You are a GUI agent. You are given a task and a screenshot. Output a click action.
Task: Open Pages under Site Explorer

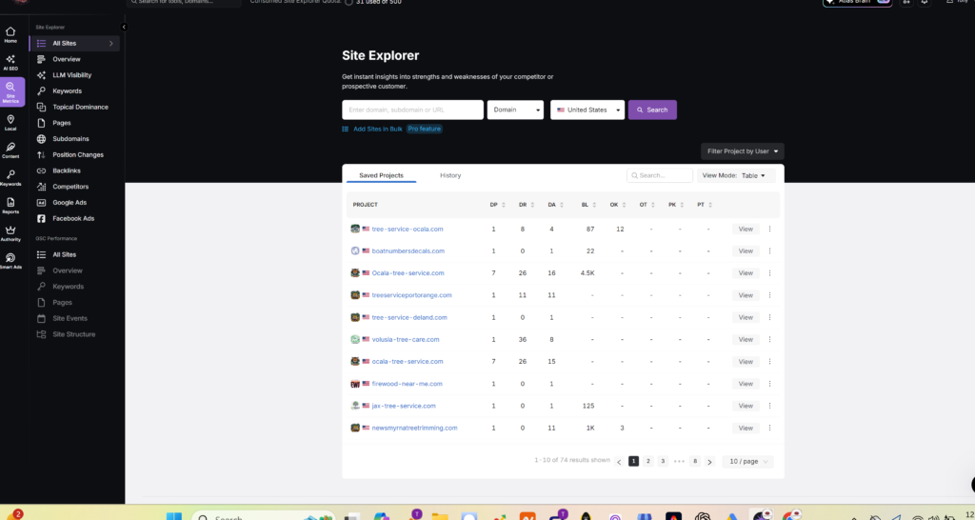pyautogui.click(x=62, y=123)
